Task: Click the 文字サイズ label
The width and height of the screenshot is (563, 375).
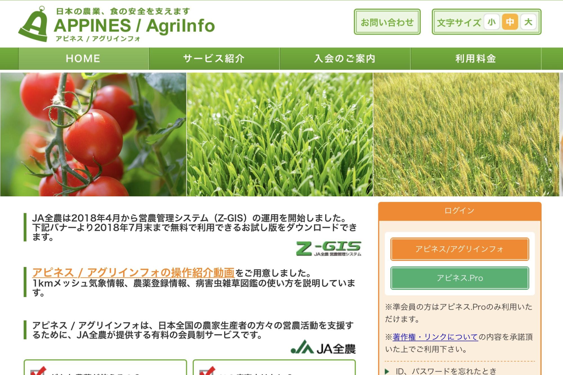Action: pyautogui.click(x=459, y=23)
